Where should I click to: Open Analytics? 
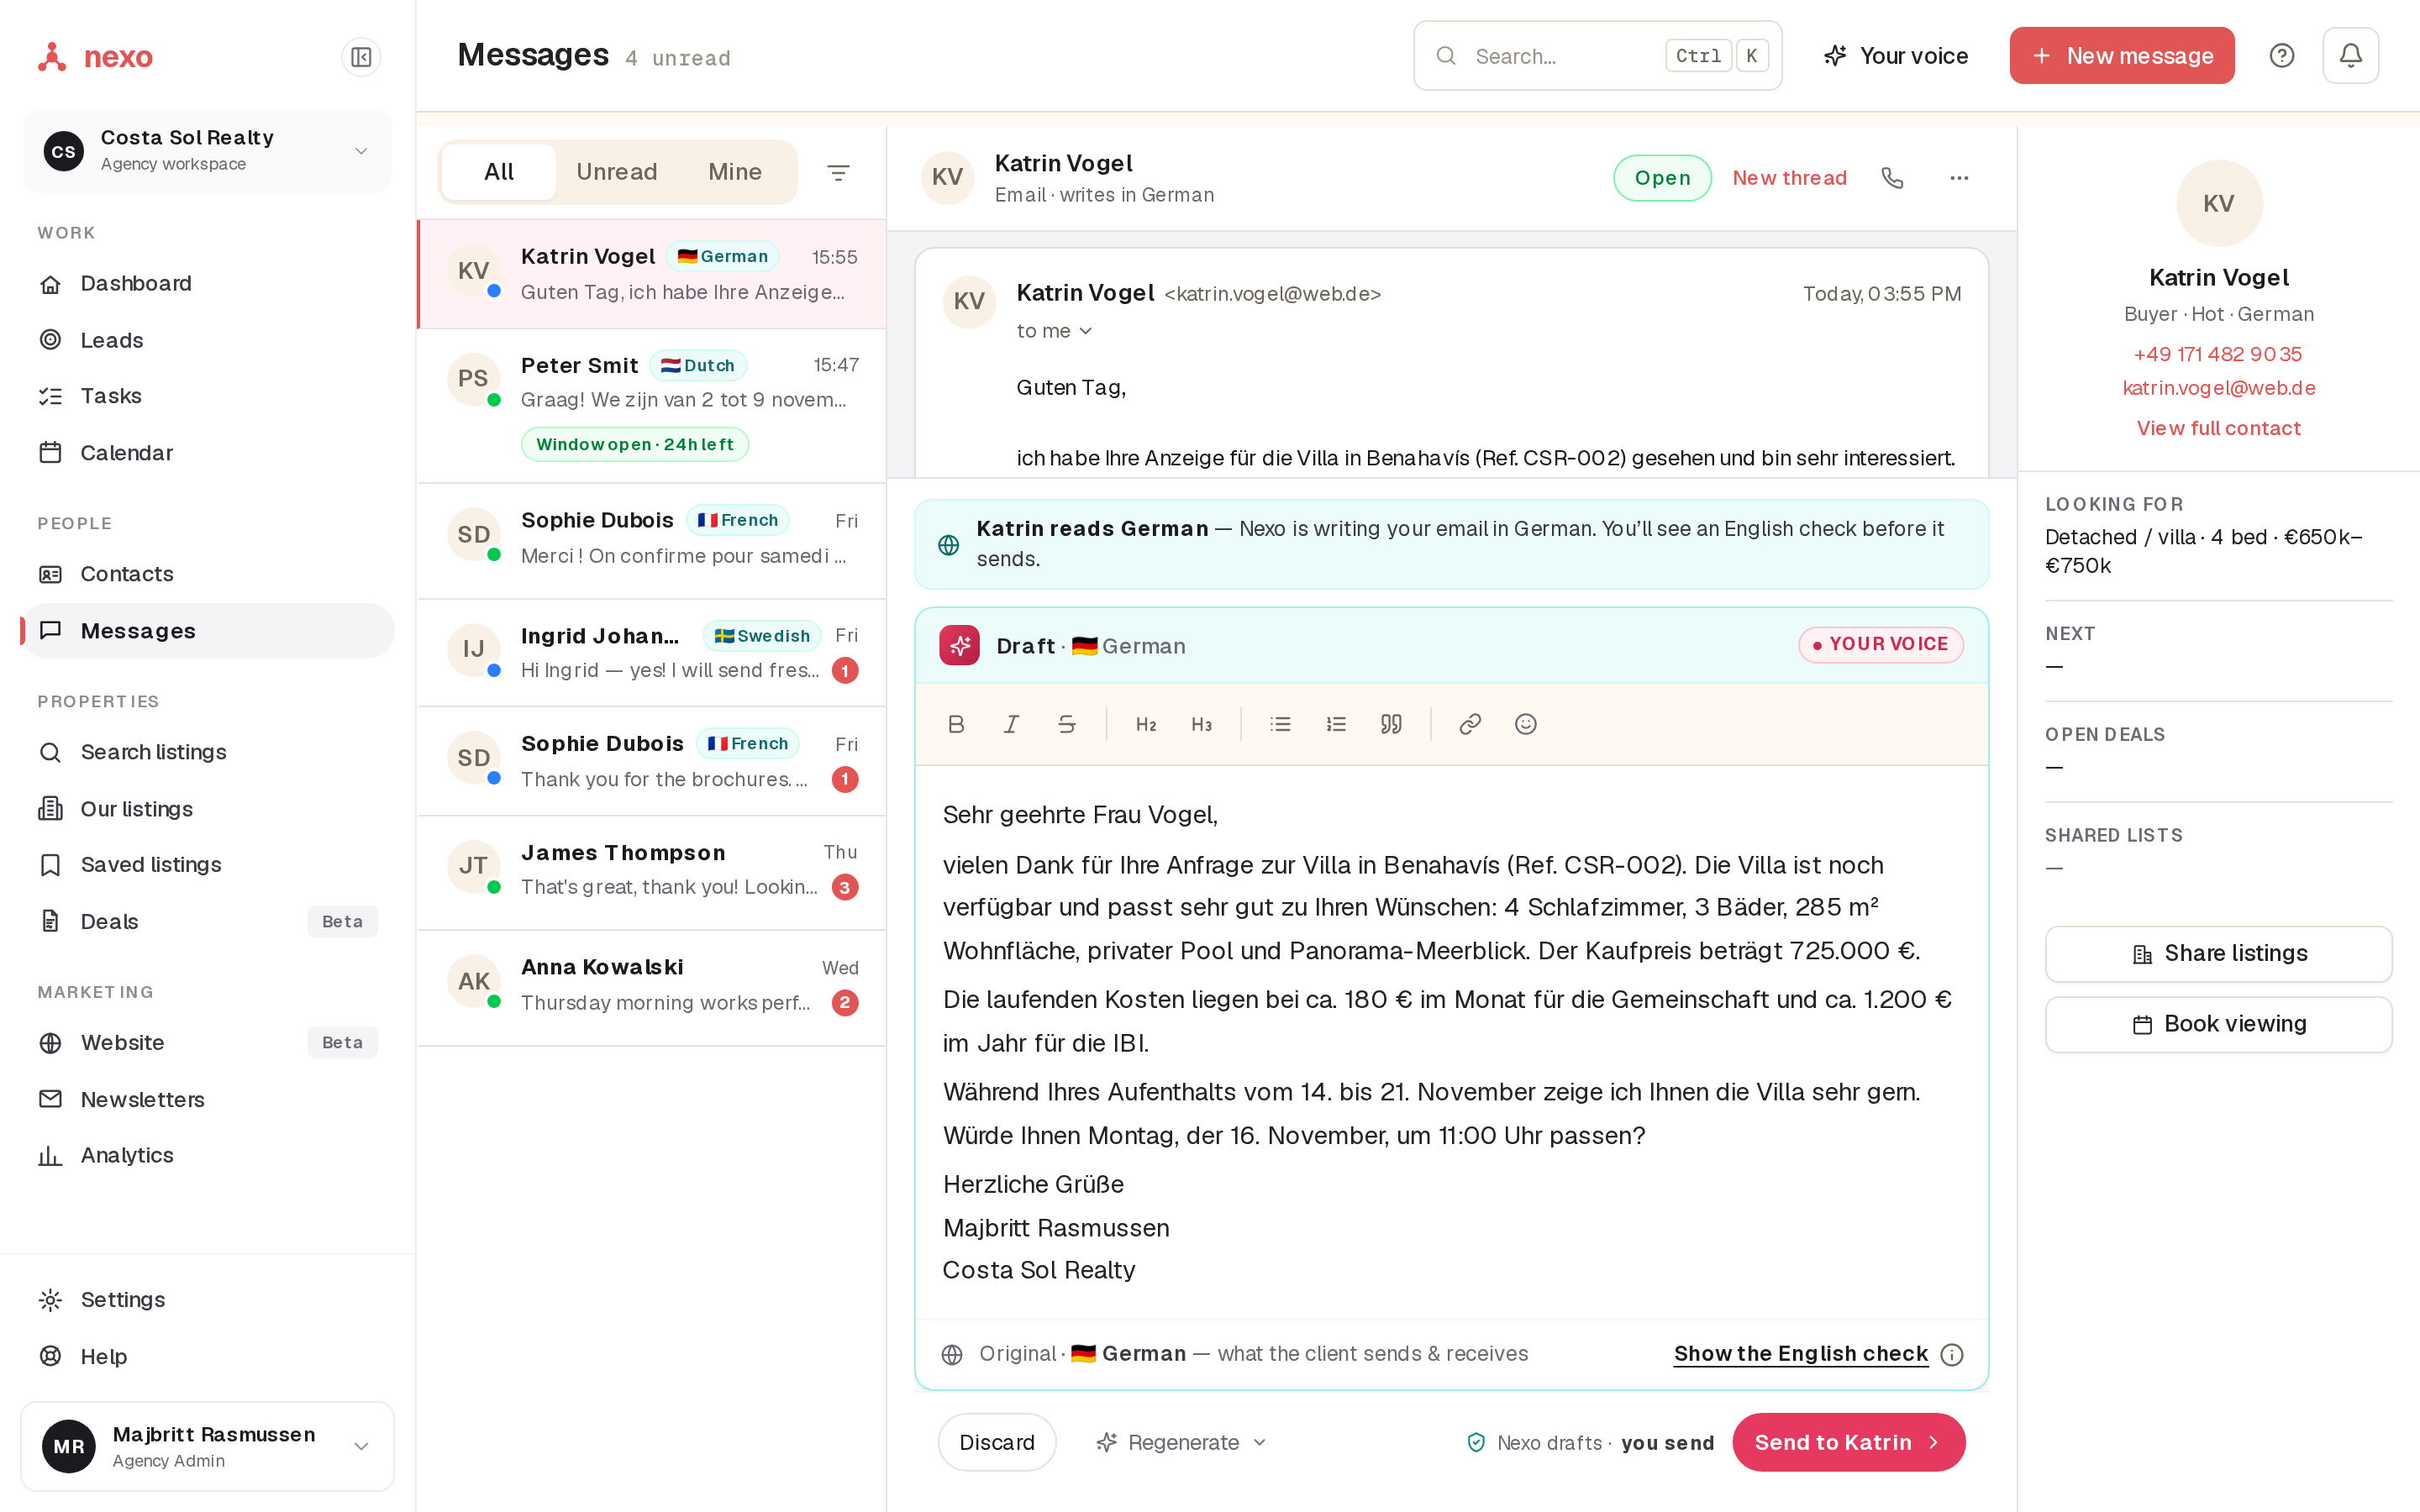click(207, 1156)
